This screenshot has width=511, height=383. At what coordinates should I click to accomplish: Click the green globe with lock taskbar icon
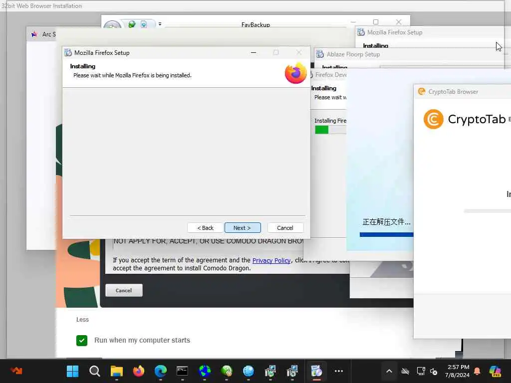[x=227, y=371]
